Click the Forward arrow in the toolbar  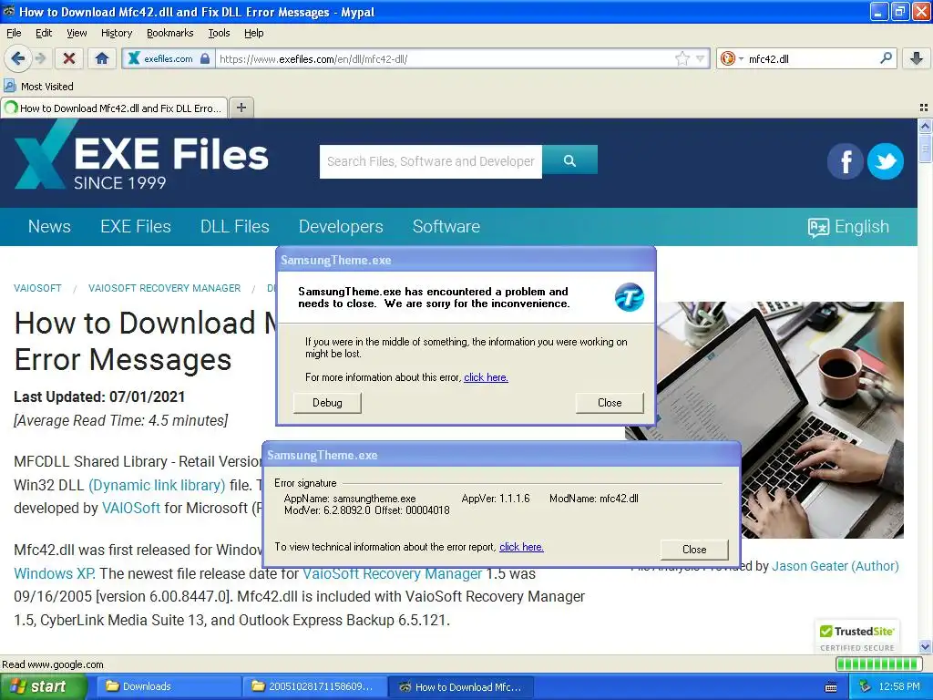pos(40,58)
